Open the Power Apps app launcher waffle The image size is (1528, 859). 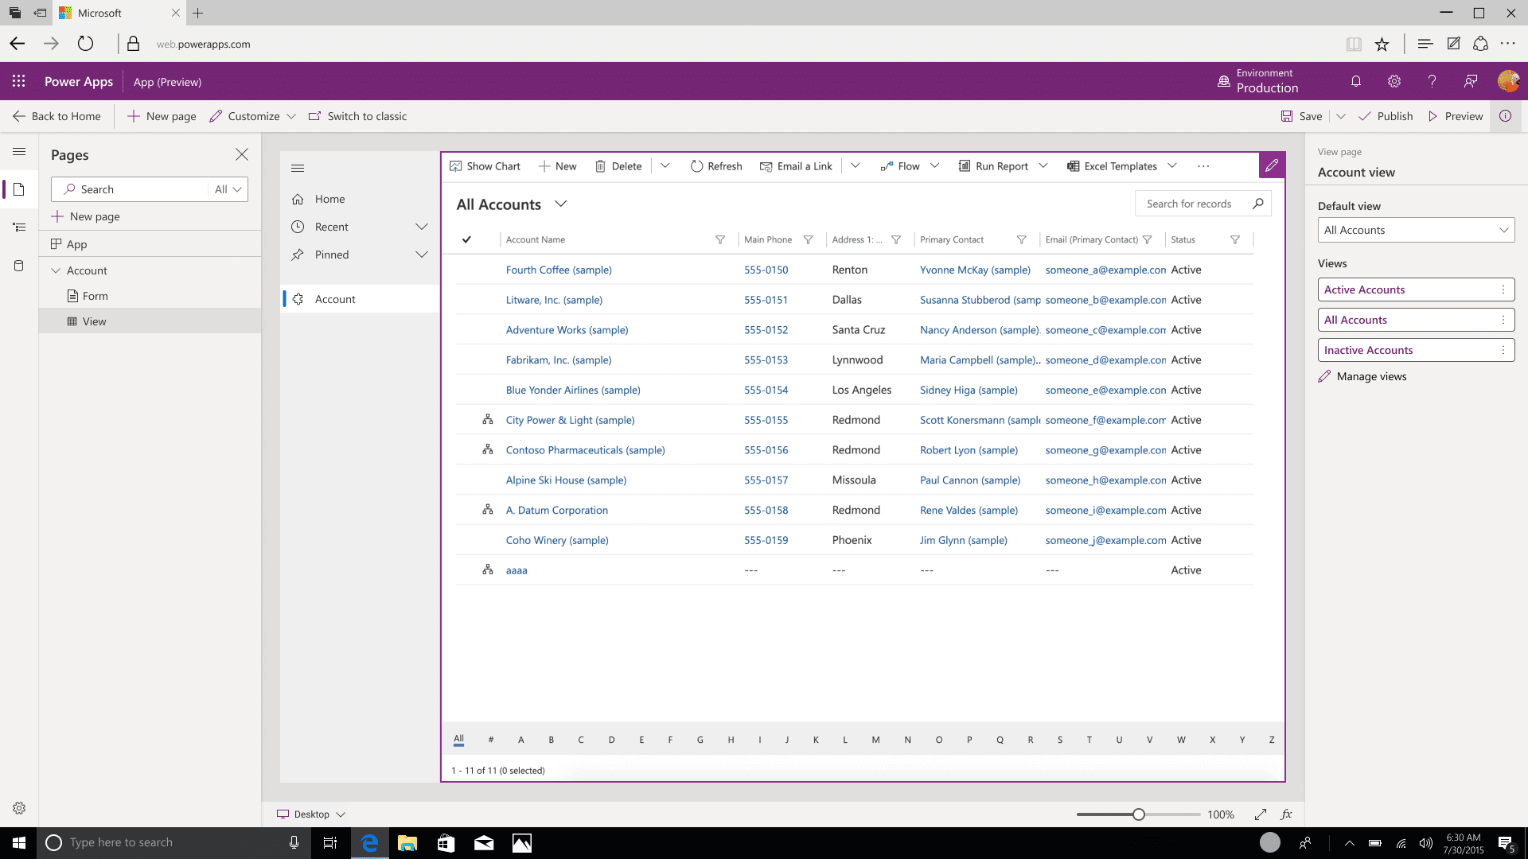pos(19,81)
